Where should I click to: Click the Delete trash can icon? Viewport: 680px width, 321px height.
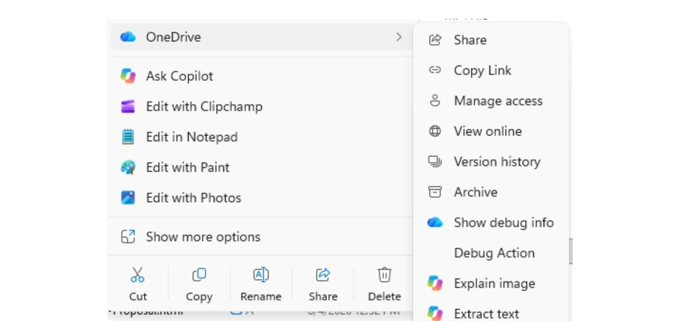tap(385, 275)
